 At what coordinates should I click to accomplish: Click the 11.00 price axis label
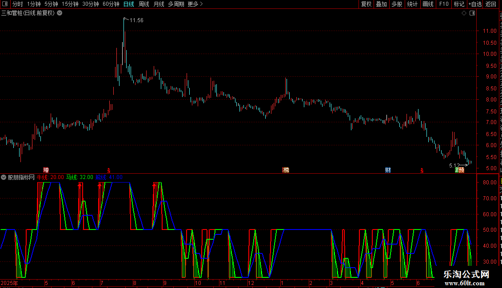tap(490, 31)
